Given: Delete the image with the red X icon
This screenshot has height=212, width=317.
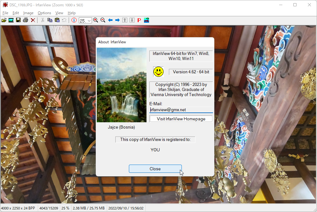Looking at the screenshot, I should point(33,20).
